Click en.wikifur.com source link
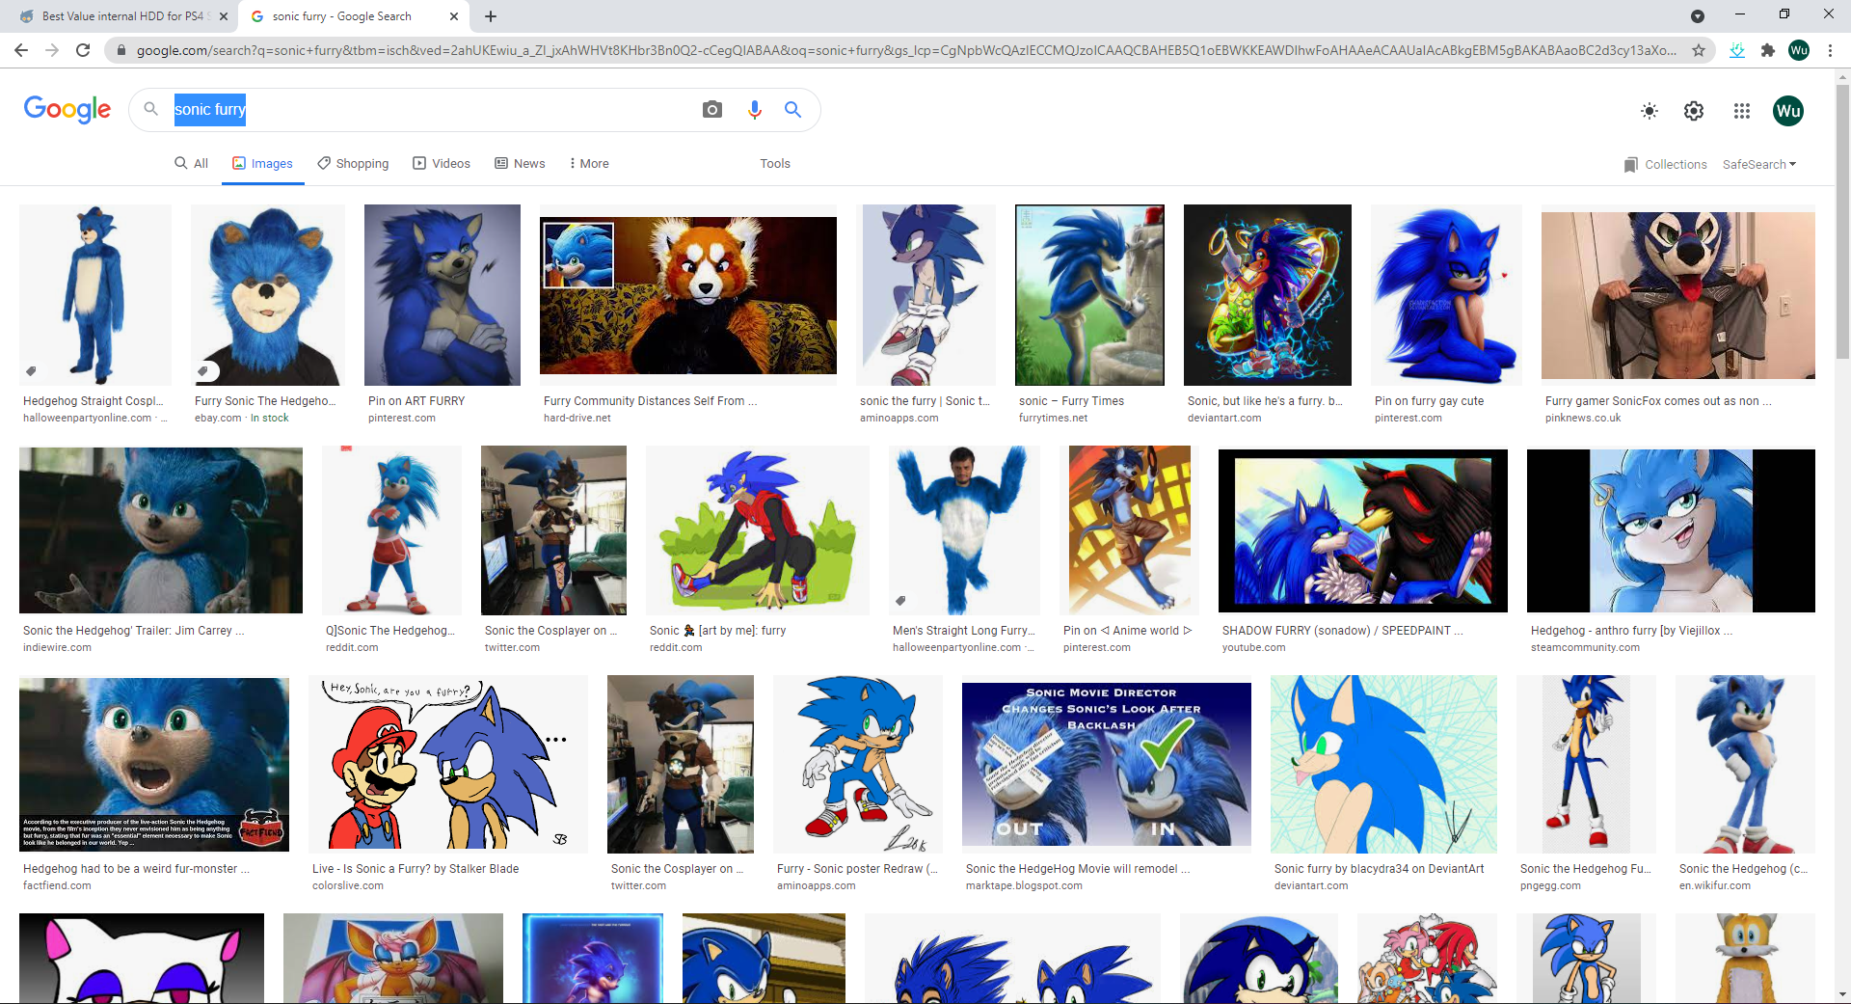 1714,885
